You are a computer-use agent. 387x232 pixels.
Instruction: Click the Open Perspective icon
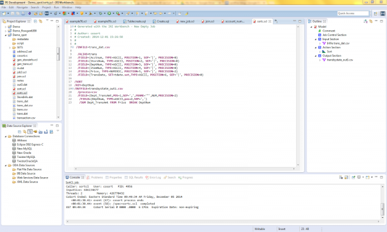coord(375,14)
